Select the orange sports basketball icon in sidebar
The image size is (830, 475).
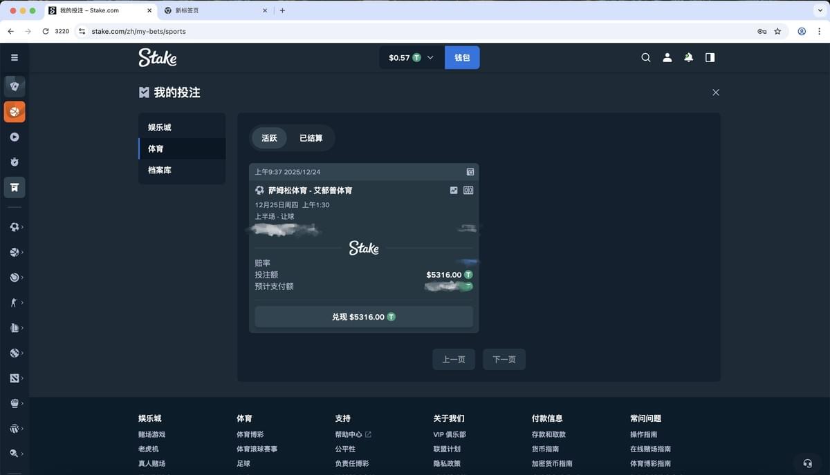(15, 112)
